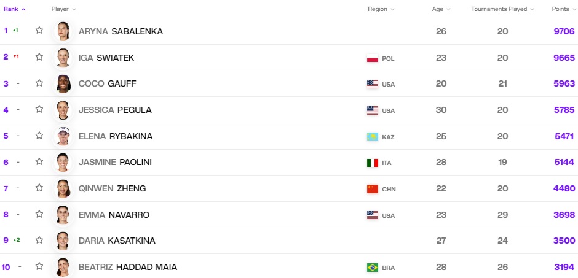This screenshot has width=578, height=278.
Task: Open Qinwen Zheng's player profile link
Action: 112,188
